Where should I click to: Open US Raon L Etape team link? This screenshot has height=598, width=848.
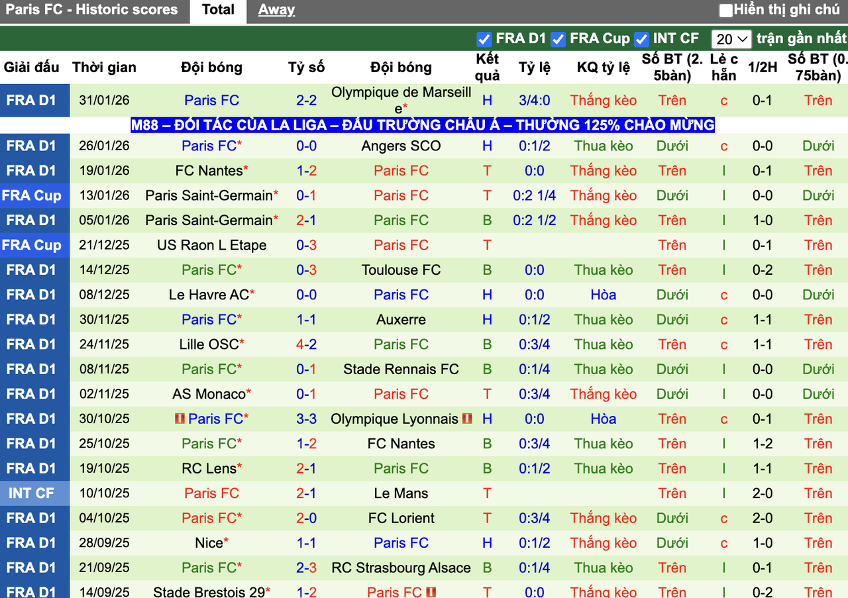pyautogui.click(x=212, y=245)
